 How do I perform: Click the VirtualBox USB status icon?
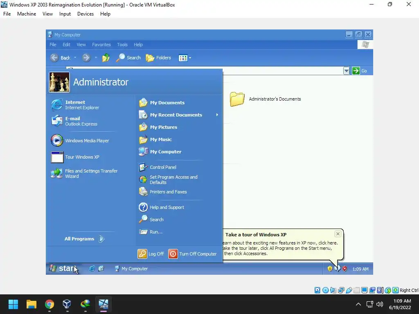(349, 290)
